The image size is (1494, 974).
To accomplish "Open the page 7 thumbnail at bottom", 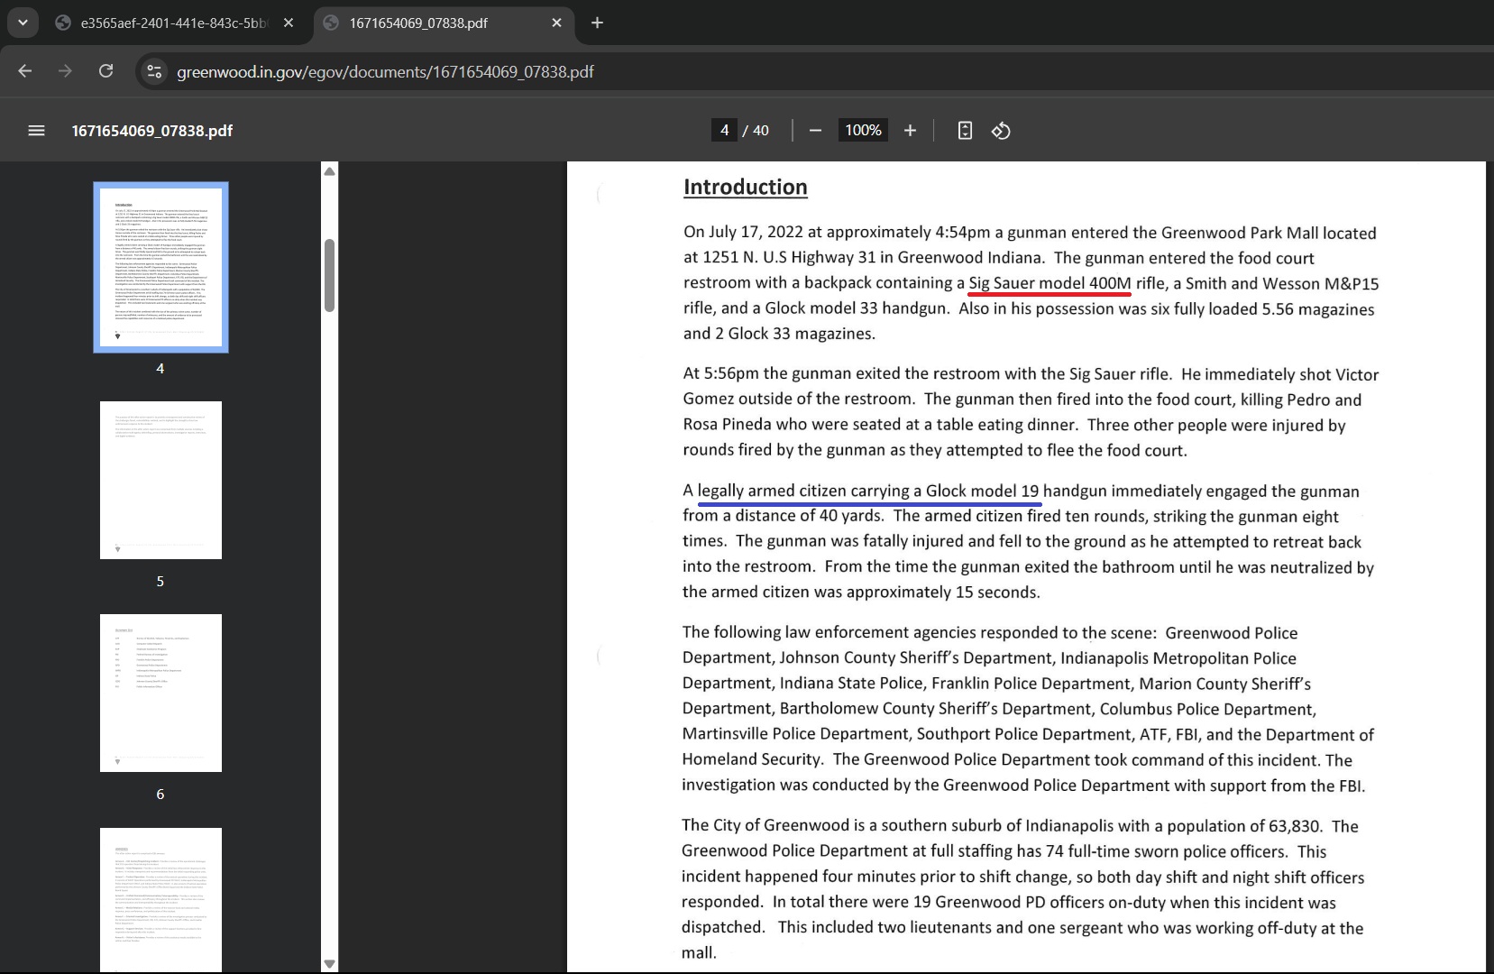I will (160, 899).
